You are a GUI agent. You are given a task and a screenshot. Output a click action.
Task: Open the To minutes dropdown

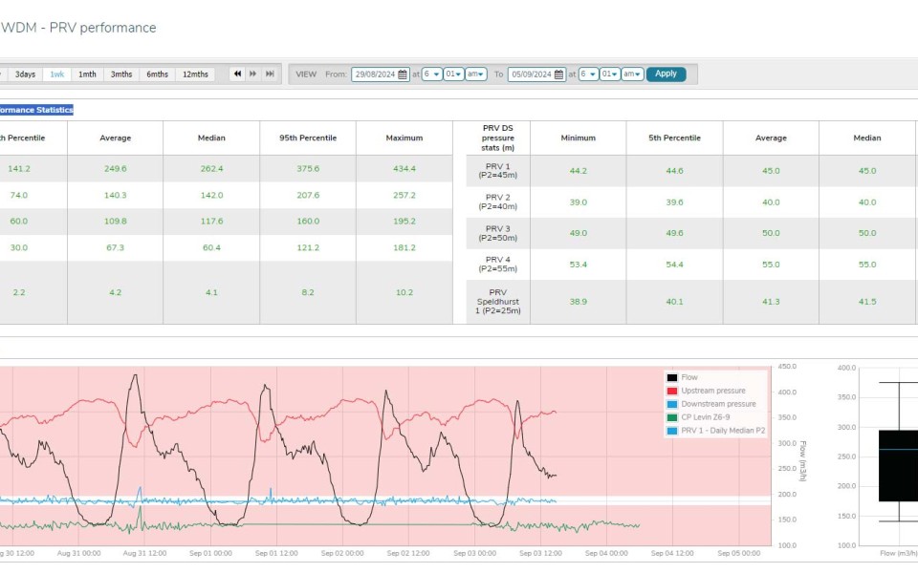point(609,74)
